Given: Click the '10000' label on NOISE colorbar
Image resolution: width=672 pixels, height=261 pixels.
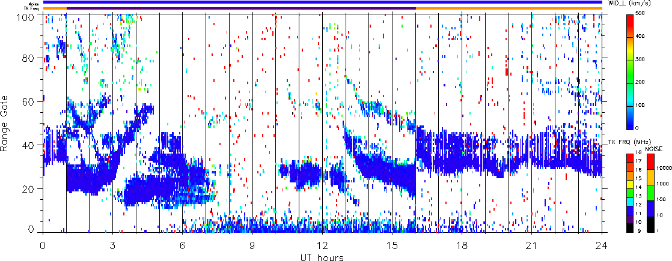Looking at the screenshot, I should [x=663, y=169].
